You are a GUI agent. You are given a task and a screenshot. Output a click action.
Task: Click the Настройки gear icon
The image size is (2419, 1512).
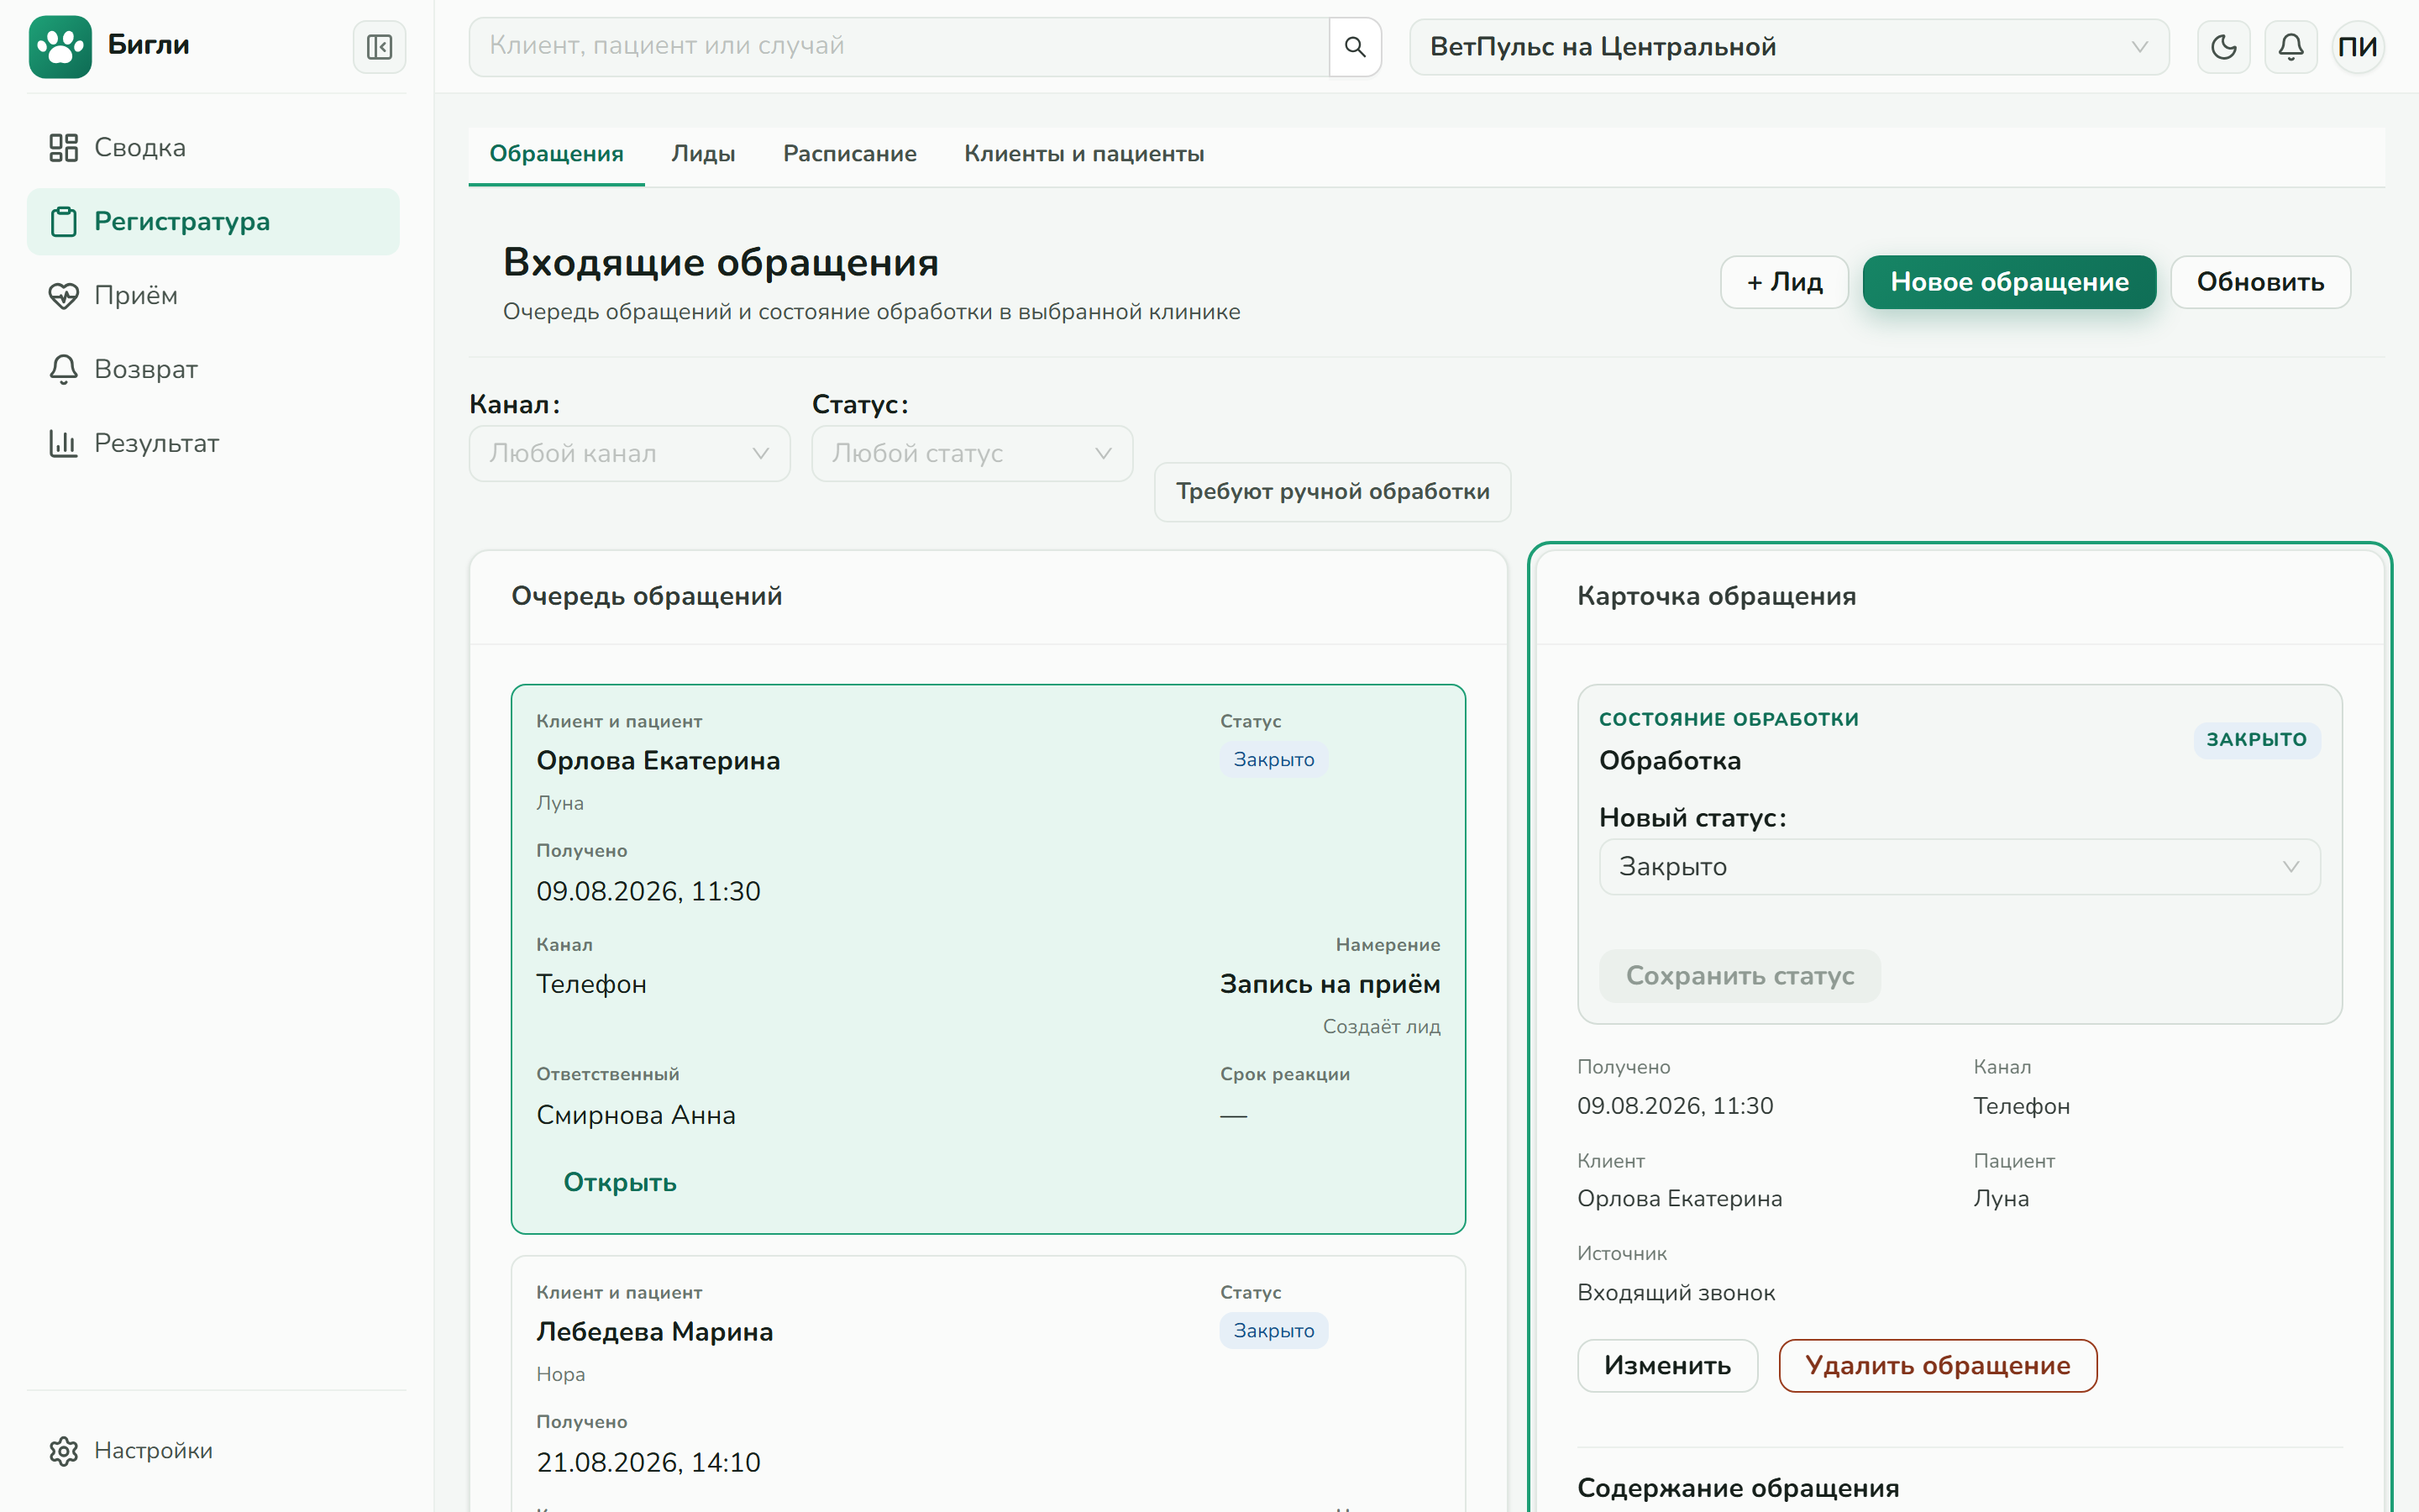click(63, 1451)
